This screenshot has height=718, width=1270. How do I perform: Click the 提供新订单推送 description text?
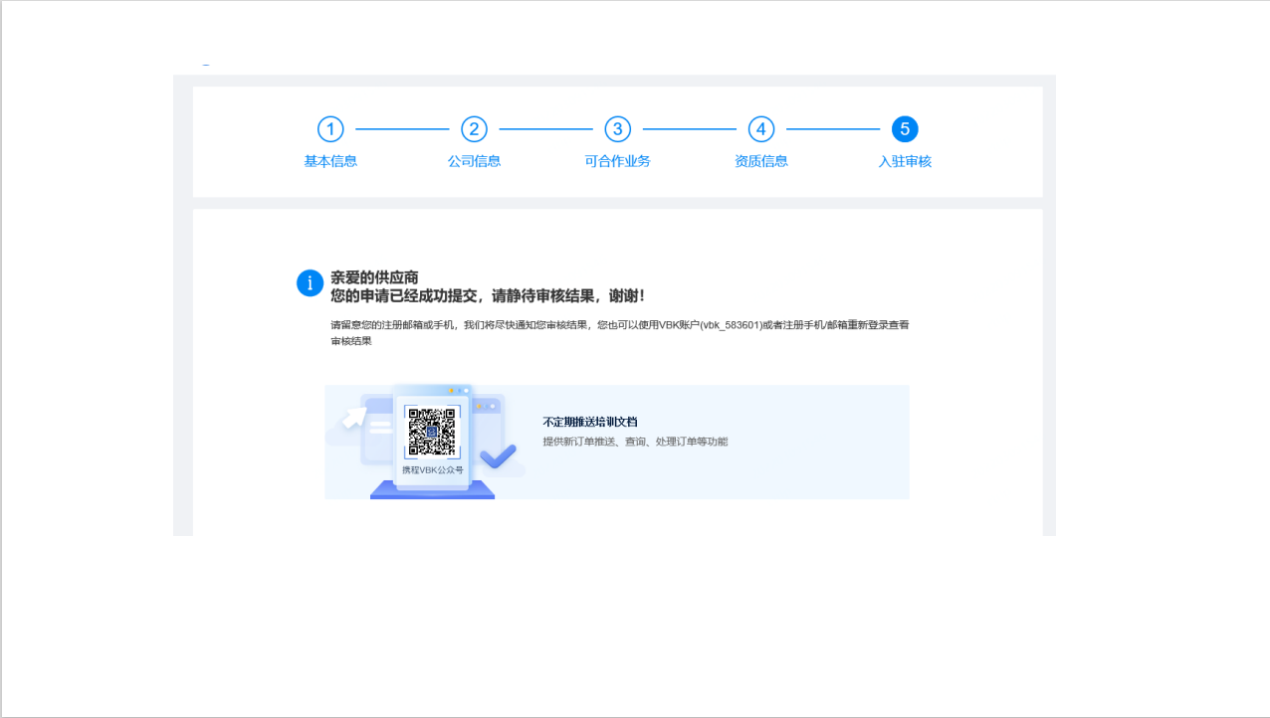click(634, 442)
